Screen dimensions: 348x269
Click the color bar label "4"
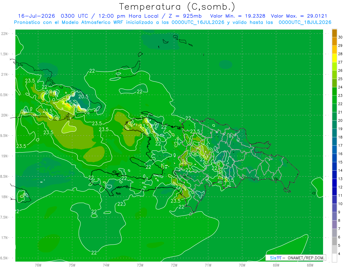click(x=340, y=254)
